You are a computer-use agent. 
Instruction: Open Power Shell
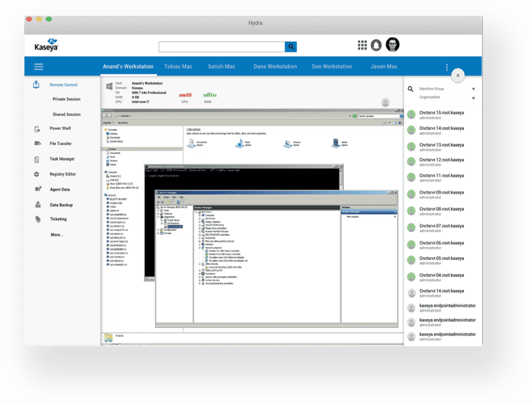pos(60,128)
